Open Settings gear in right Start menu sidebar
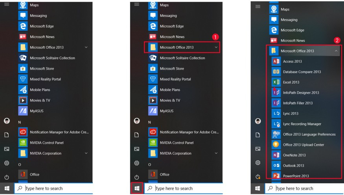Viewport: 344px width, 195px height. [x=258, y=163]
